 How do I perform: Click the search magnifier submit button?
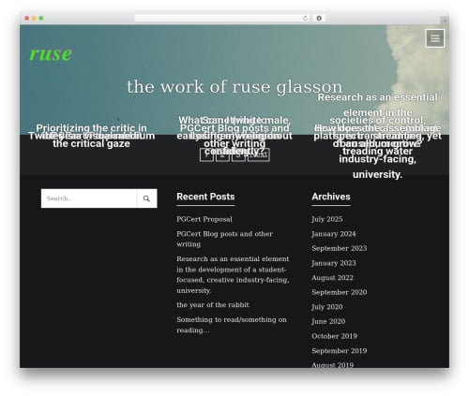146,198
